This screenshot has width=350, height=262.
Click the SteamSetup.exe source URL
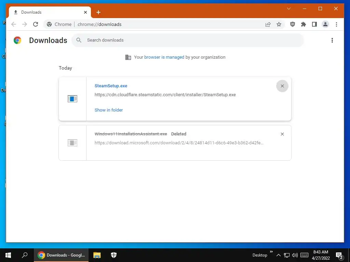coord(165,95)
